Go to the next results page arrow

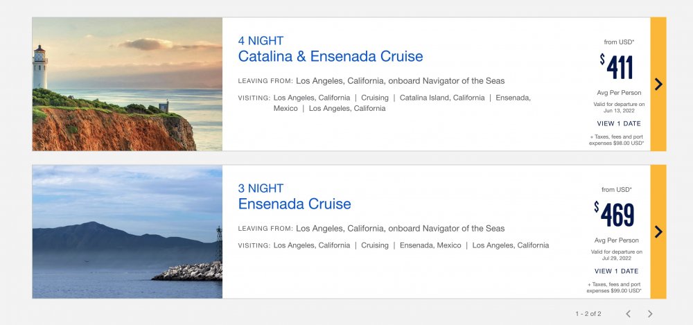coord(650,313)
